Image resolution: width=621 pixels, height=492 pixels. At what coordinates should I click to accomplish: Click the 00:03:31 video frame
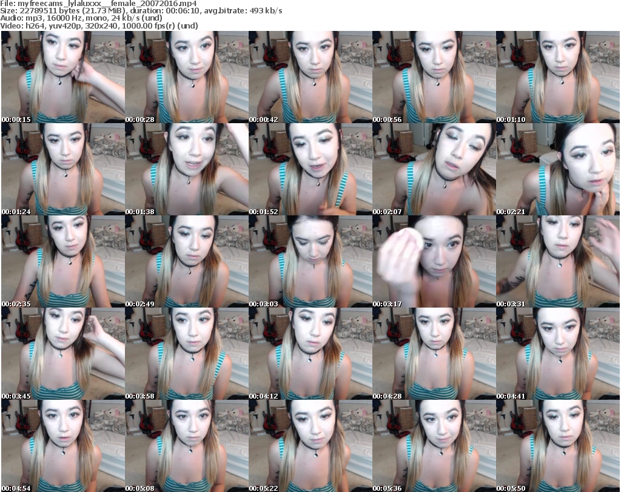tap(558, 261)
